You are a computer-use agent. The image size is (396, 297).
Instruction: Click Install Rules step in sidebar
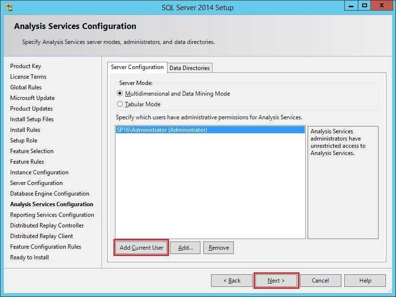coord(25,130)
